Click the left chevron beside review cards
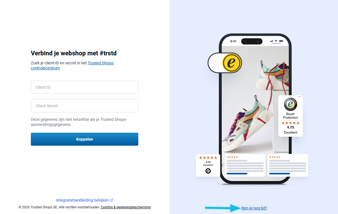Screen dimensions: 338x214 223,165
